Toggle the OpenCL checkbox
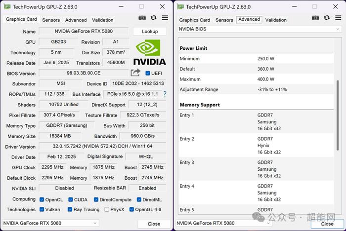This screenshot has width=346, height=231. click(42, 199)
